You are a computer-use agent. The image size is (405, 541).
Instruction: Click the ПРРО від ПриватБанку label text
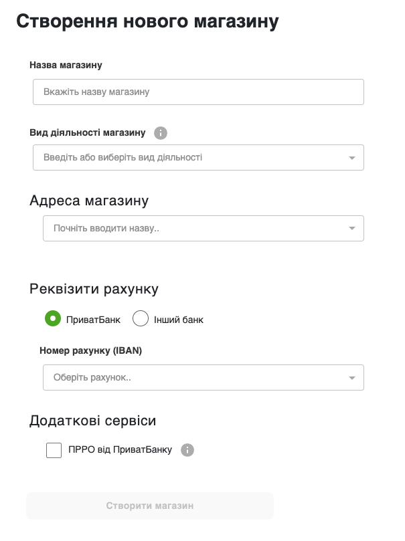[120, 450]
